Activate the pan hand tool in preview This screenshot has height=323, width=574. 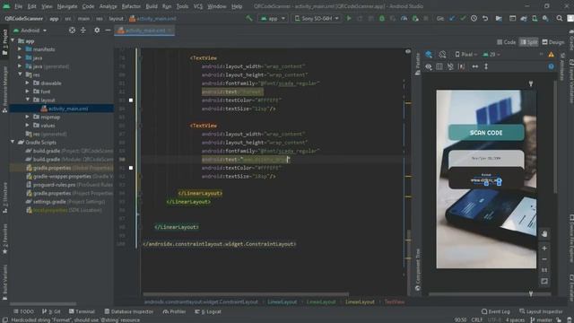click(544, 234)
